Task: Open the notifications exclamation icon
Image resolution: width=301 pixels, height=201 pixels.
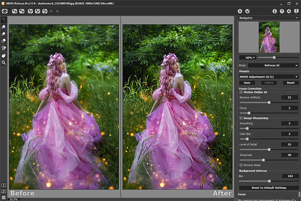Action: [x=296, y=11]
